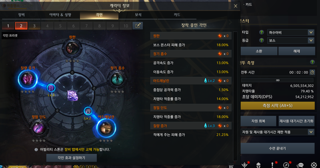Expand the 허수아비 type dropdown

coord(291,32)
